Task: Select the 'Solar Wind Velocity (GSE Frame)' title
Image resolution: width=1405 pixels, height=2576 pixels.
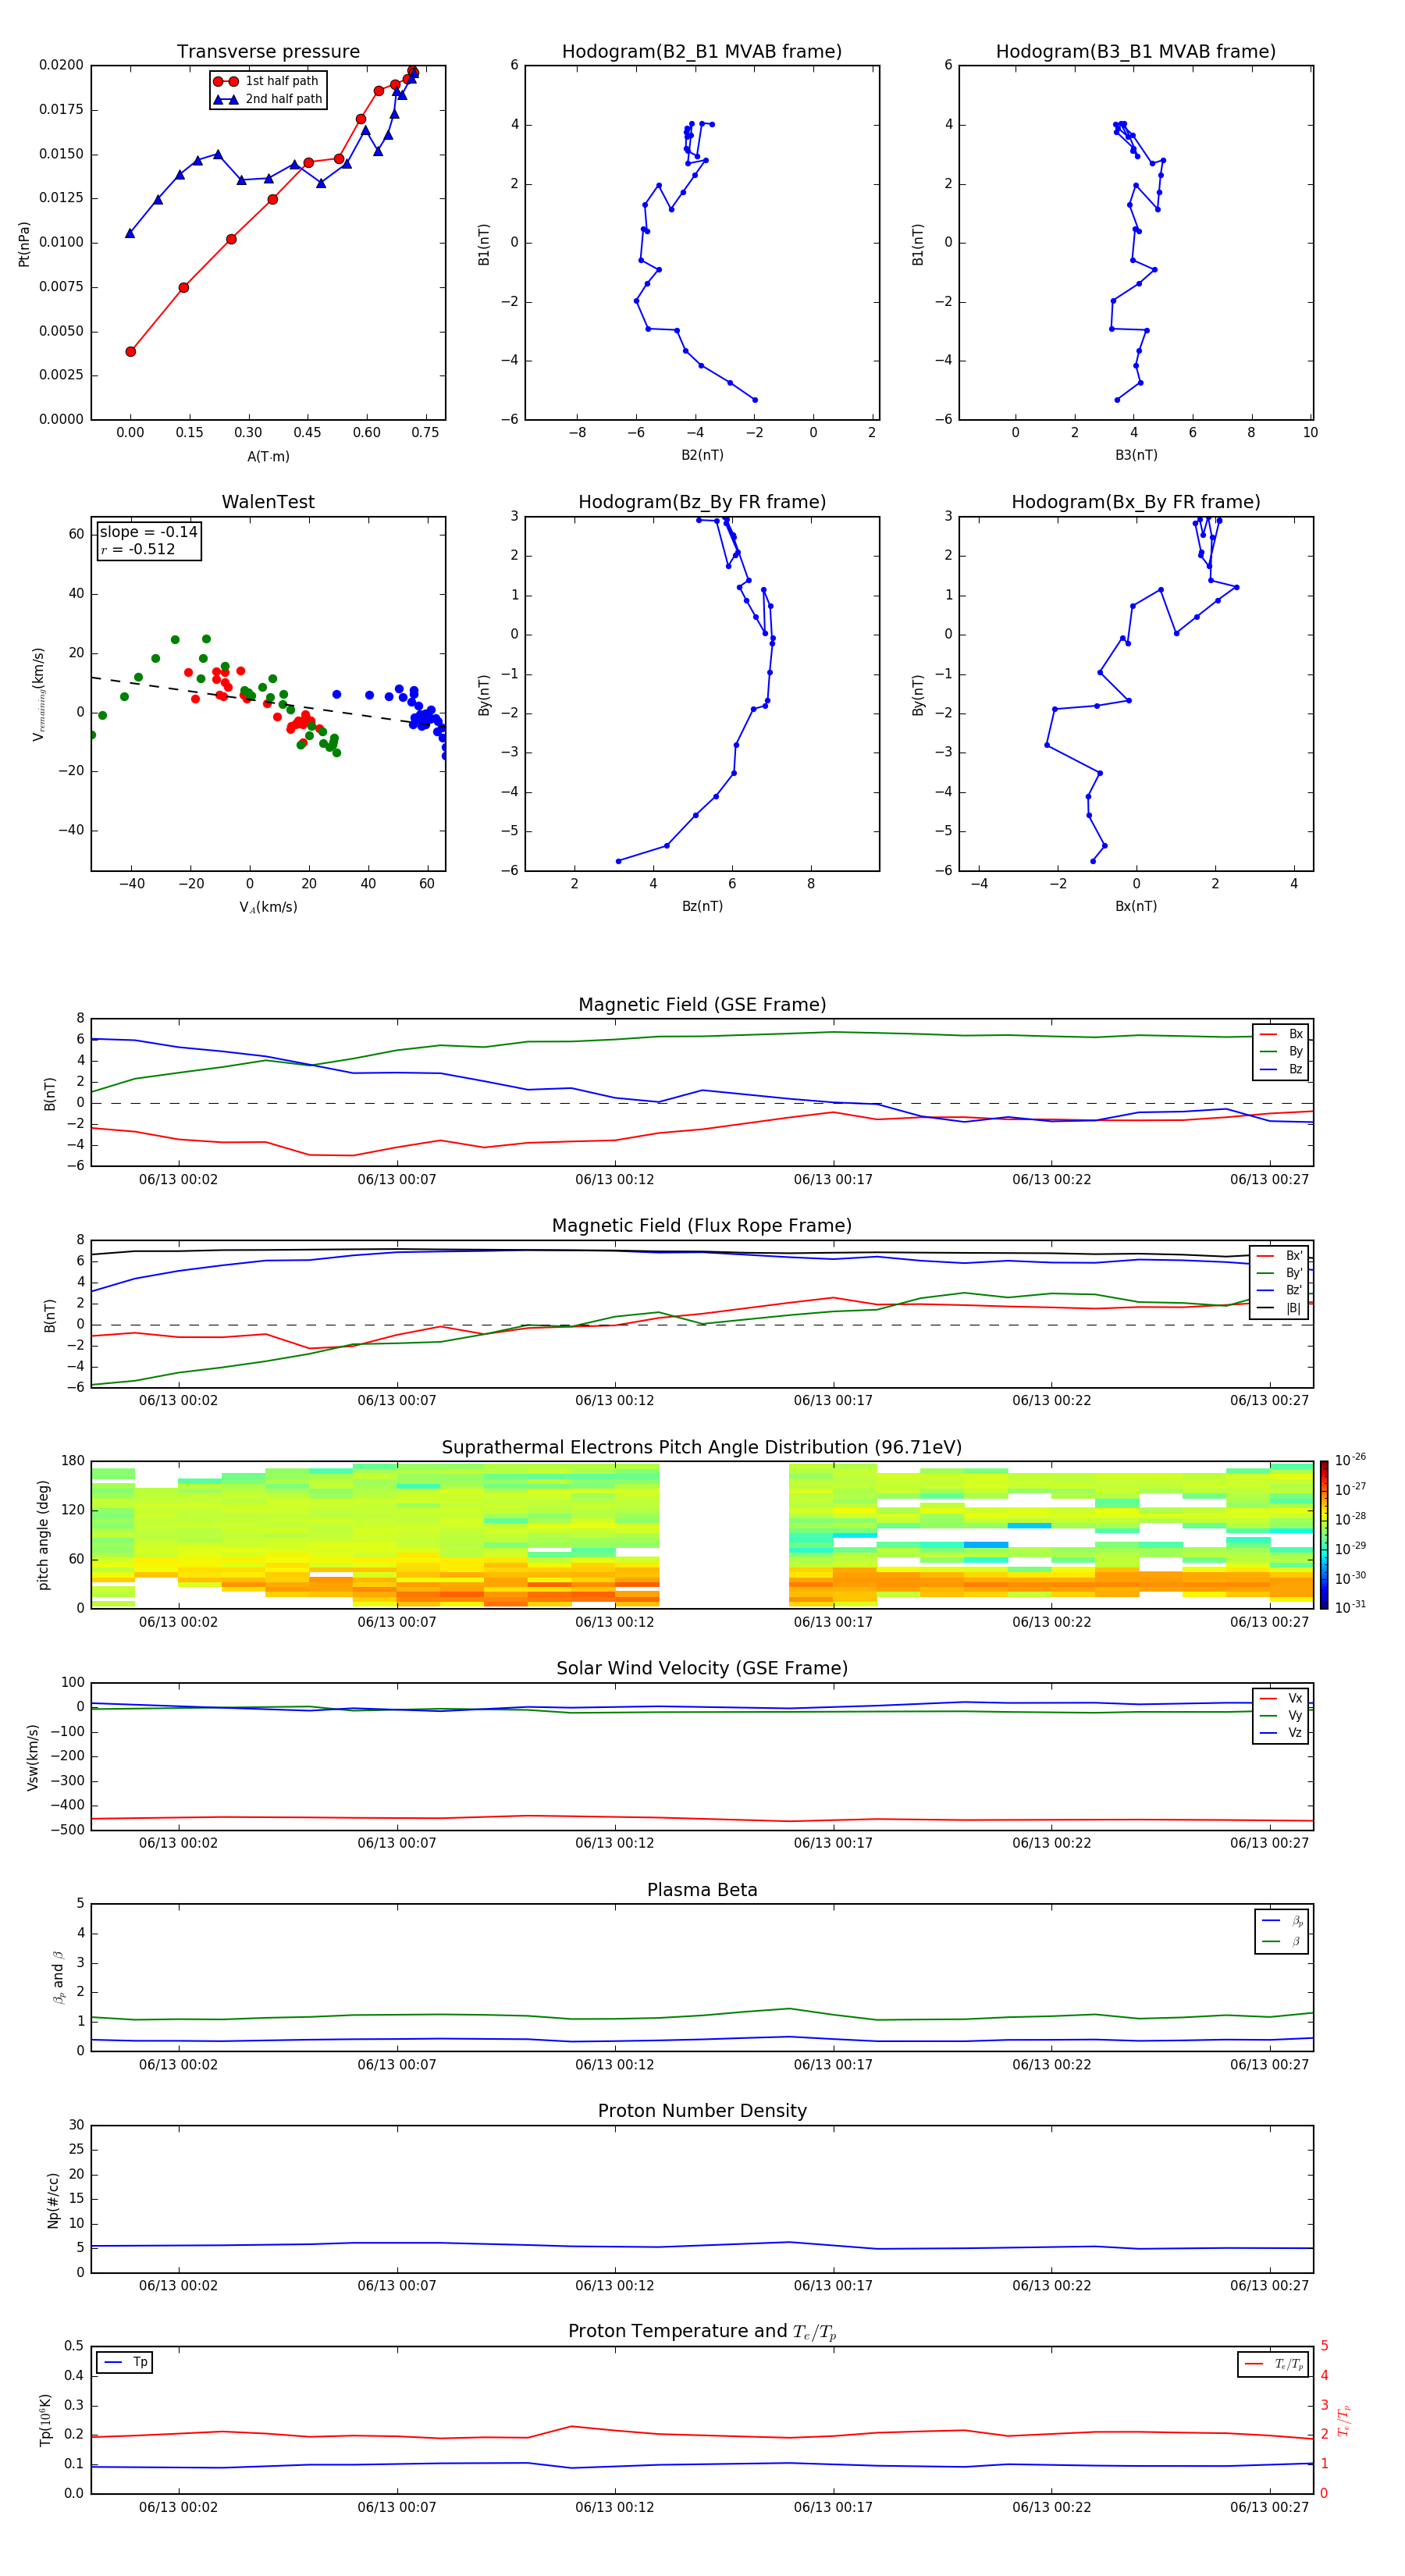Action: pos(702,1669)
